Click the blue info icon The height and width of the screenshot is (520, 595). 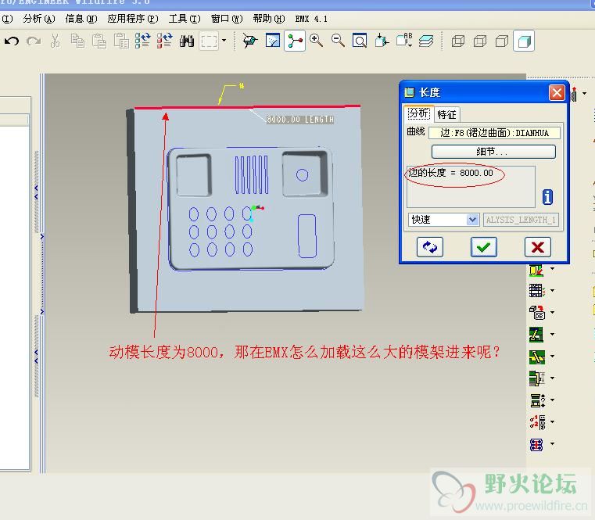tap(547, 197)
